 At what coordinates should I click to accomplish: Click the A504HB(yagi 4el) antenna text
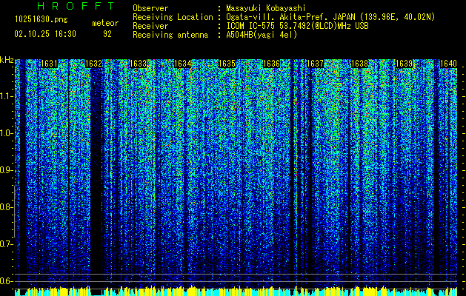(x=262, y=35)
